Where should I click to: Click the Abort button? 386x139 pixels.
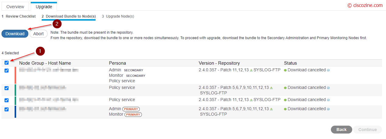tap(38, 34)
